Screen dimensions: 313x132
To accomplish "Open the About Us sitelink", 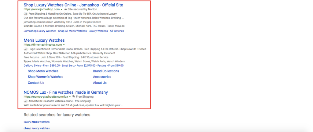I will point(100,83).
